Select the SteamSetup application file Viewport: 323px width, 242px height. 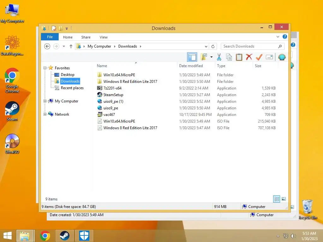pyautogui.click(x=113, y=95)
